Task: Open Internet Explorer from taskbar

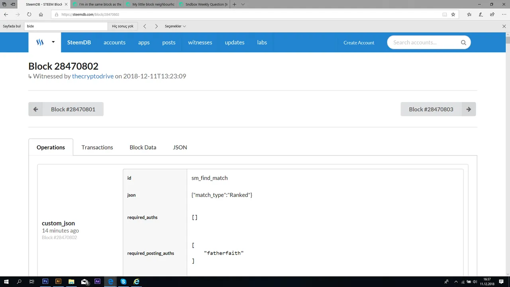Action: click(136, 281)
